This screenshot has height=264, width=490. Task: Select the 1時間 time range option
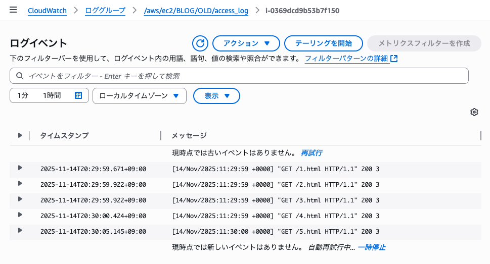click(x=52, y=95)
